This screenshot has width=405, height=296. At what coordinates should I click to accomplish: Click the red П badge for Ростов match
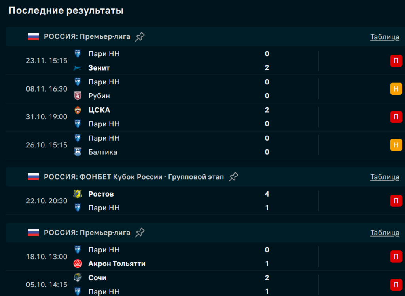tap(396, 201)
